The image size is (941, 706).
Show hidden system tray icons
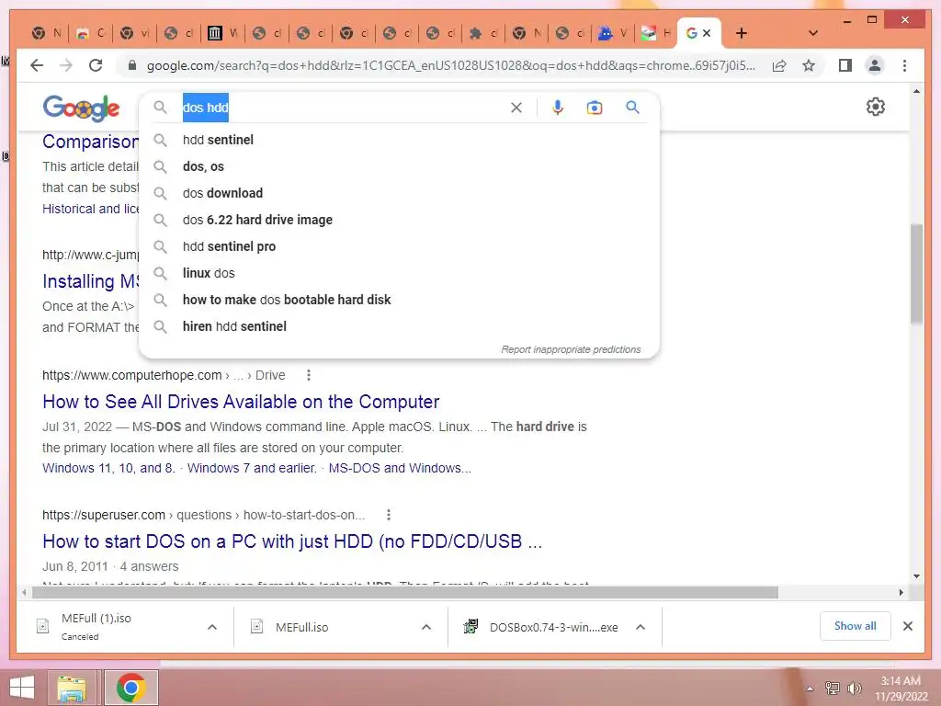[x=811, y=689]
